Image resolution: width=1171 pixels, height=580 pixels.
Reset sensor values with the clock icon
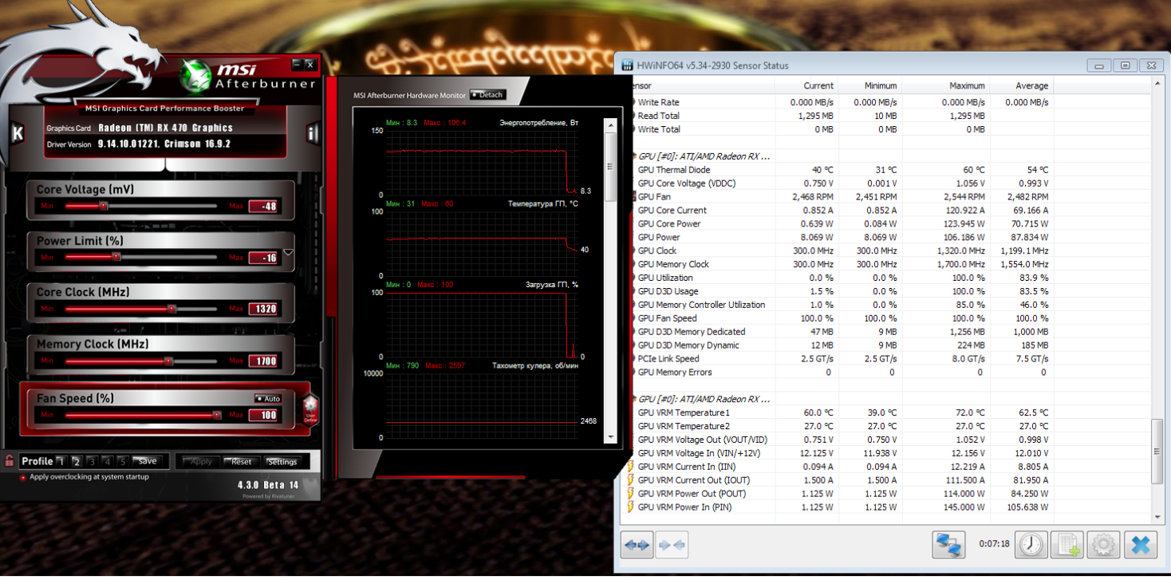(x=1032, y=545)
